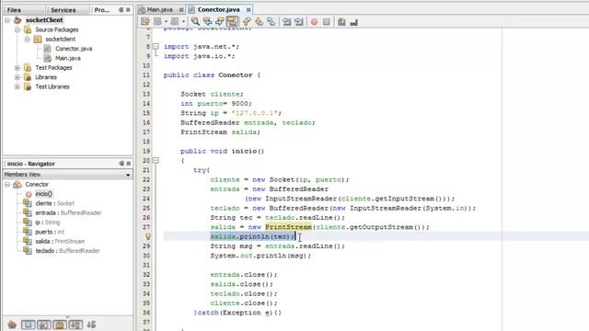Close the Main.java tab
The image size is (589, 331).
pos(181,10)
